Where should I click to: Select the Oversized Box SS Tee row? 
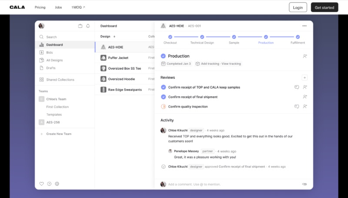[x=125, y=68]
